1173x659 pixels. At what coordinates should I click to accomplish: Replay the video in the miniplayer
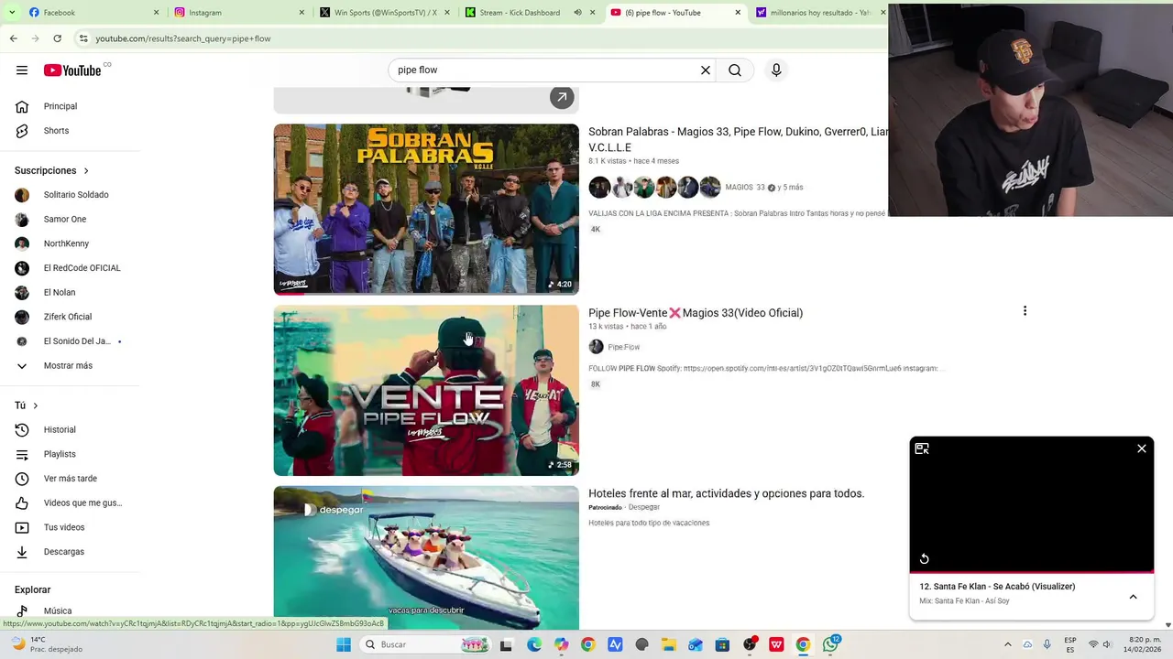pos(924,558)
